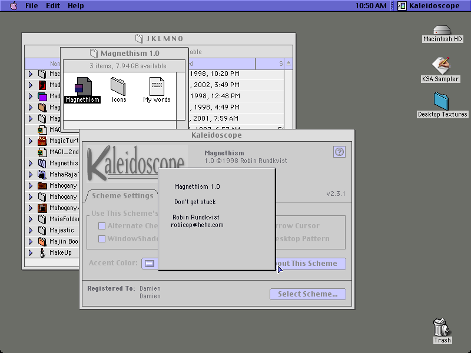Click '3 items, 7.94 GB available' status text

click(x=128, y=66)
